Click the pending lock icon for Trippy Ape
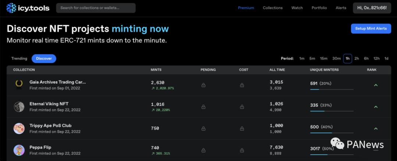This screenshot has width=397, height=161. click(x=203, y=128)
